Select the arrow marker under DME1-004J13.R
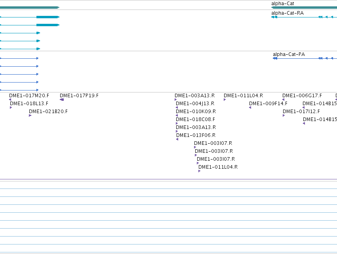This screenshot has height=254, width=337. [x=177, y=108]
